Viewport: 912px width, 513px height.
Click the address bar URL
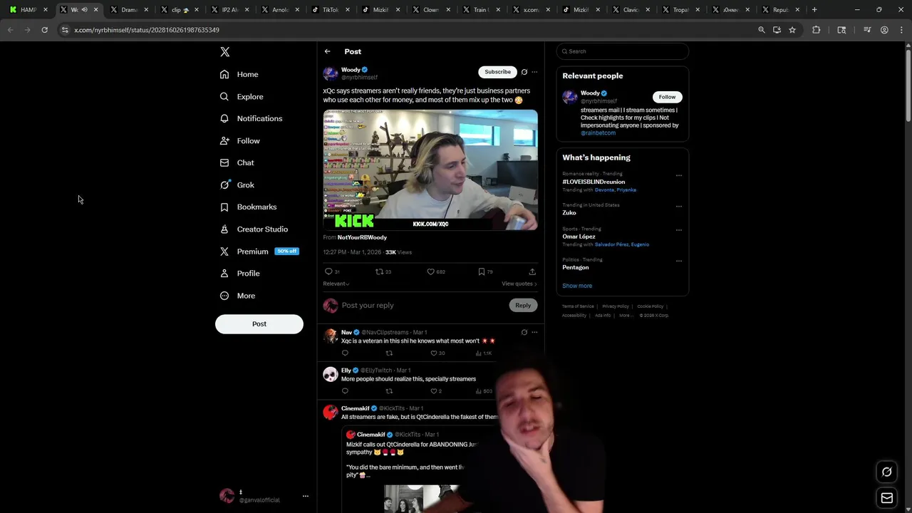[147, 30]
